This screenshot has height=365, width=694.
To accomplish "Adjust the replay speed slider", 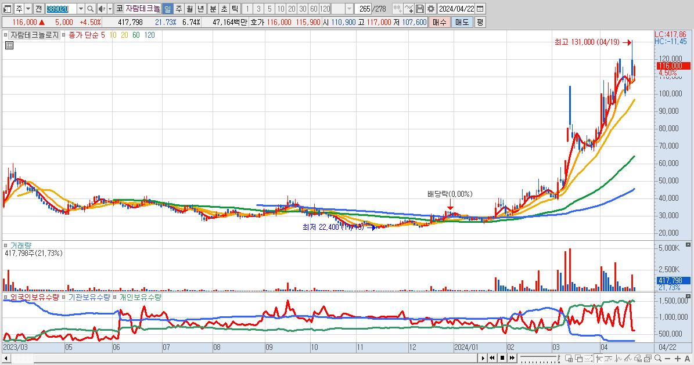I will (x=540, y=358).
